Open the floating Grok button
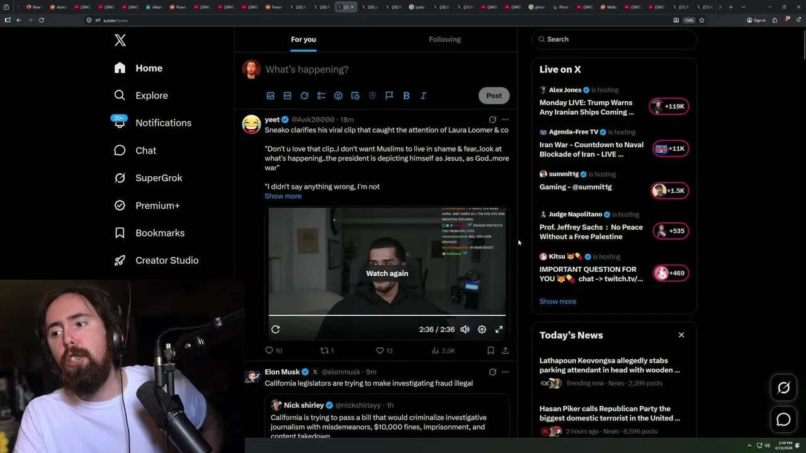Viewport: 806px width, 453px height. pos(783,388)
